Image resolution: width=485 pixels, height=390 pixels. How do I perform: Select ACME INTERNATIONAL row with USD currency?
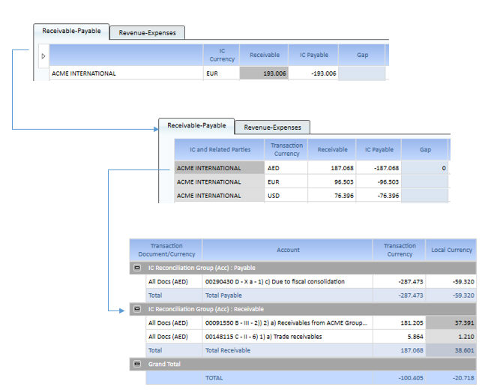pos(220,196)
